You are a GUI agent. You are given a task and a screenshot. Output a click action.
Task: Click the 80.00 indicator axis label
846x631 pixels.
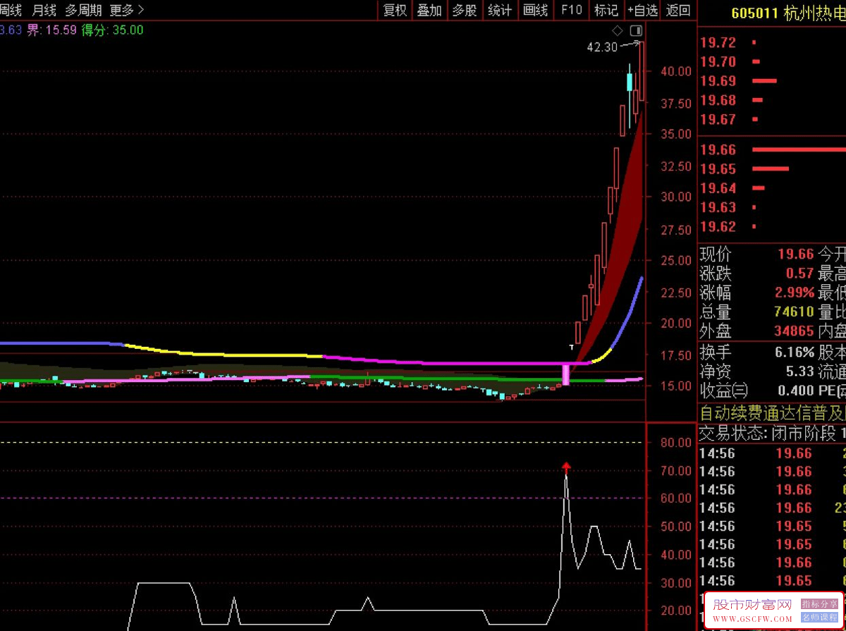point(675,443)
